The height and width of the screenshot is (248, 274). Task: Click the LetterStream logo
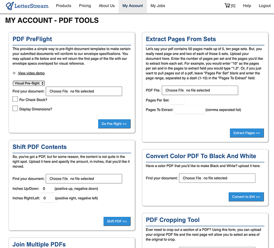coord(27,6)
